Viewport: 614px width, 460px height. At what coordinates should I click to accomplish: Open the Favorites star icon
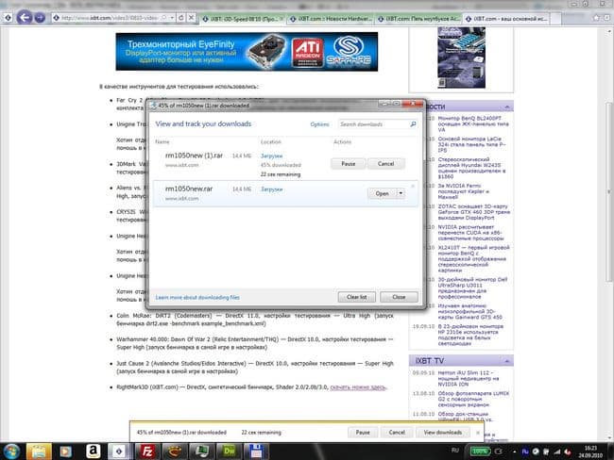point(596,18)
